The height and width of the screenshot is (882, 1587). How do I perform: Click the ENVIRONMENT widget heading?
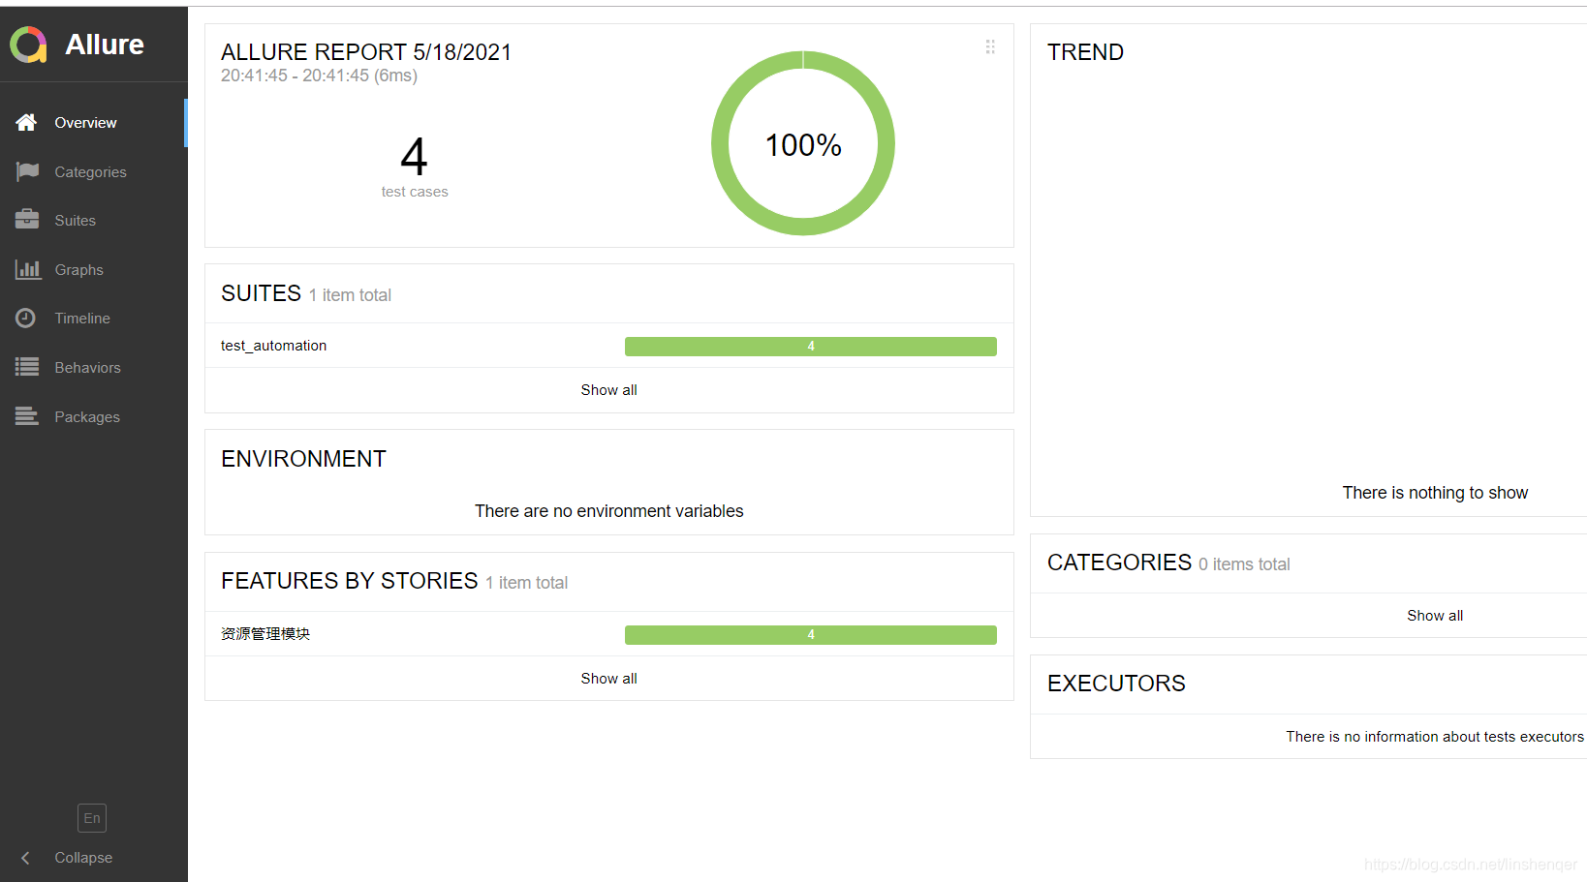tap(303, 459)
